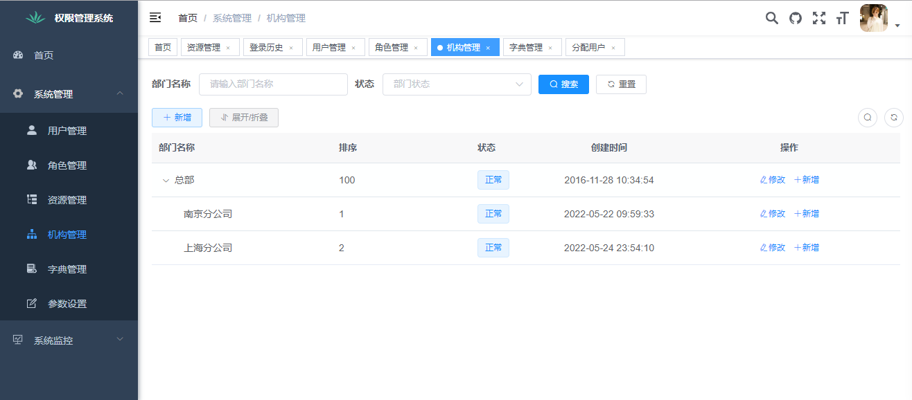912x400 pixels.
Task: Click the 创建时间 column header
Action: coord(609,148)
